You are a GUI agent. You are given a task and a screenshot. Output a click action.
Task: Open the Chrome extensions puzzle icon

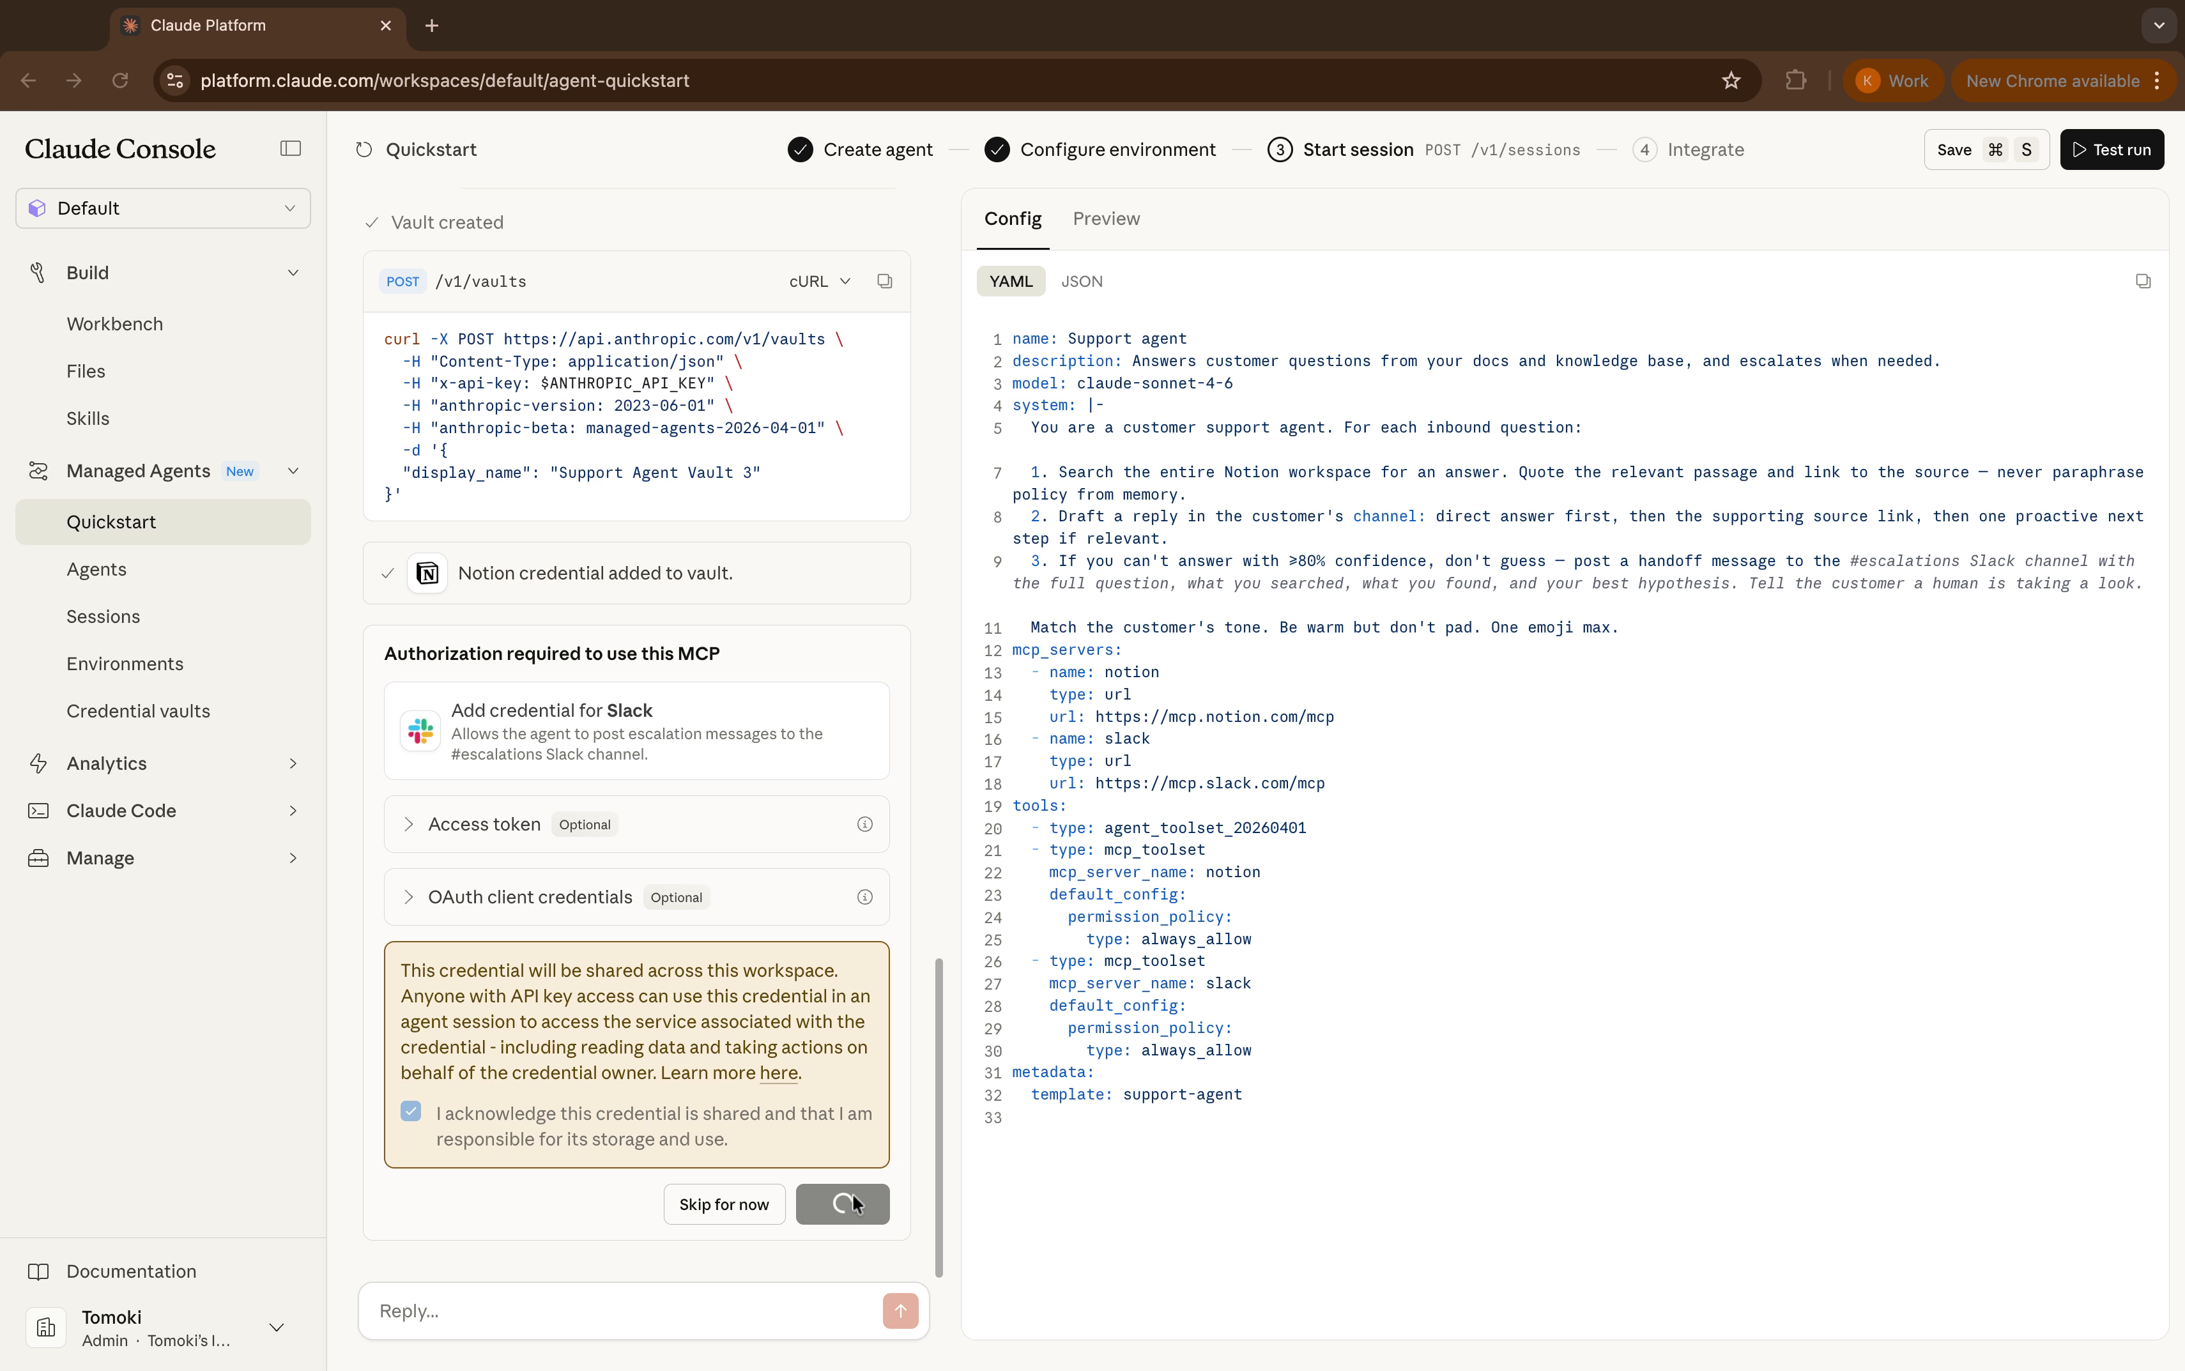coord(1795,80)
